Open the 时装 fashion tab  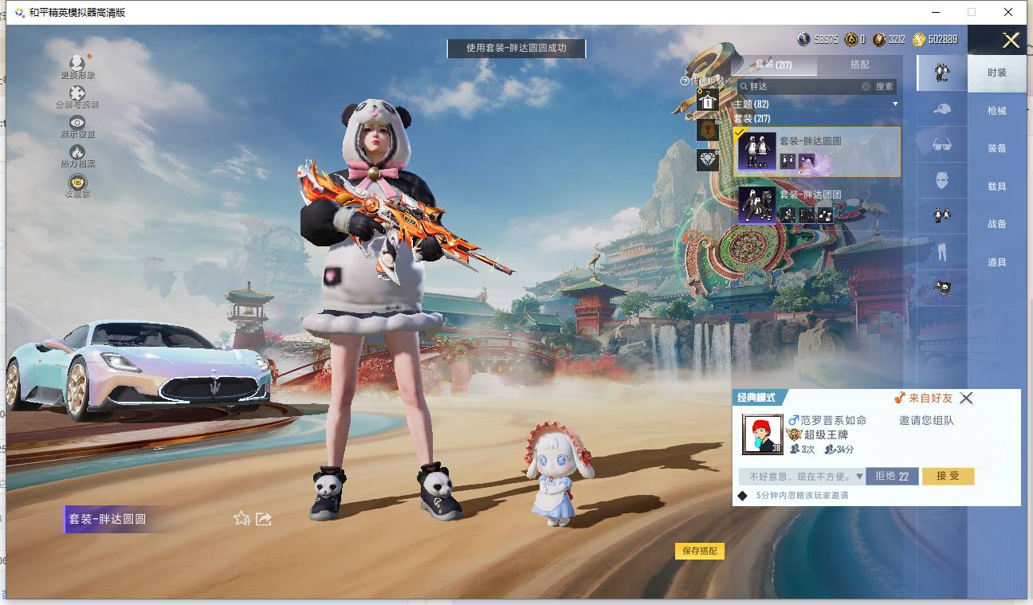[x=997, y=73]
